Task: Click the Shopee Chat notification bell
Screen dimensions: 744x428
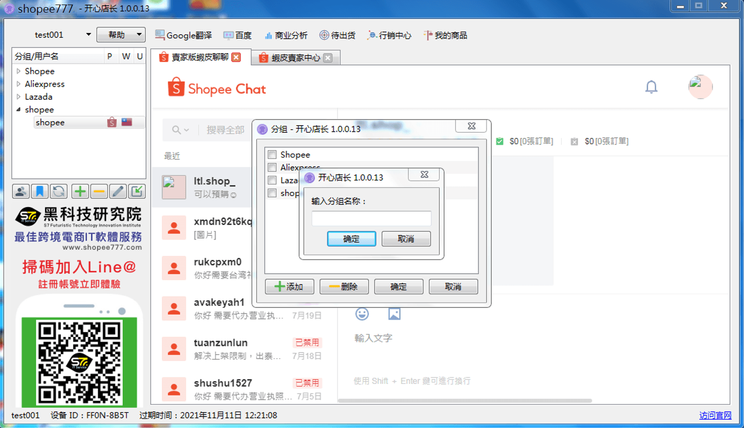Action: [651, 87]
